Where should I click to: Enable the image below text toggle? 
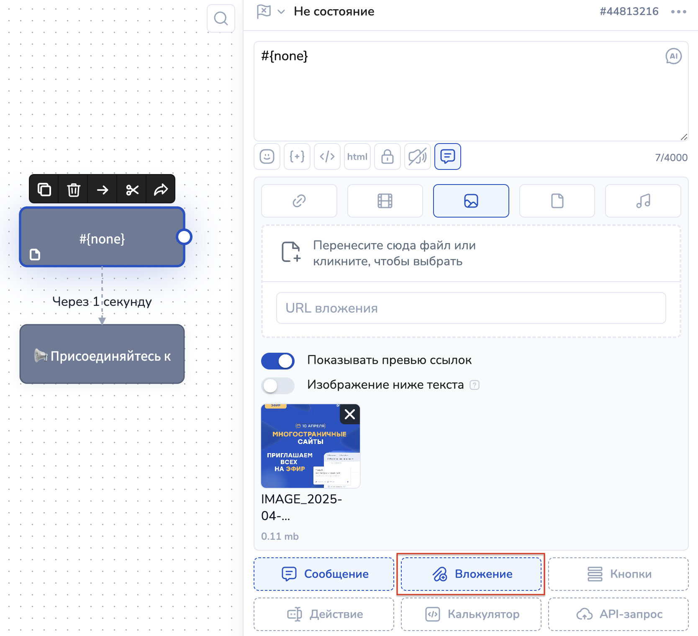pos(278,385)
